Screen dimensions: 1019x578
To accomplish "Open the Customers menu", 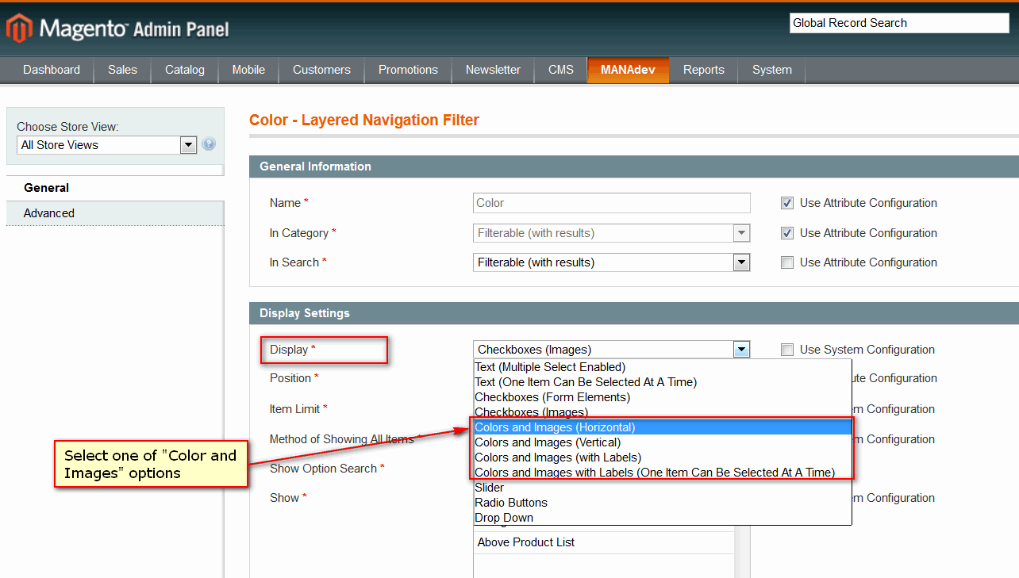I will click(x=321, y=70).
